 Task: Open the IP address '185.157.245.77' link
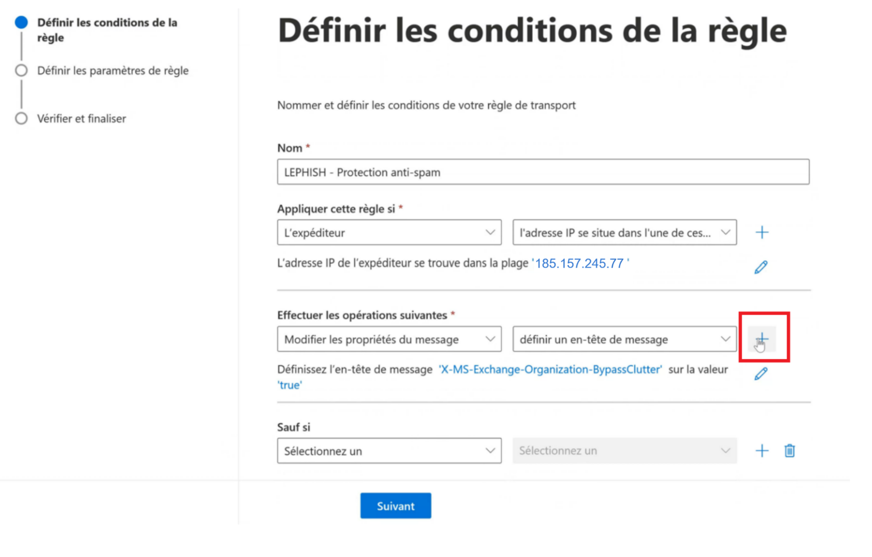point(579,263)
